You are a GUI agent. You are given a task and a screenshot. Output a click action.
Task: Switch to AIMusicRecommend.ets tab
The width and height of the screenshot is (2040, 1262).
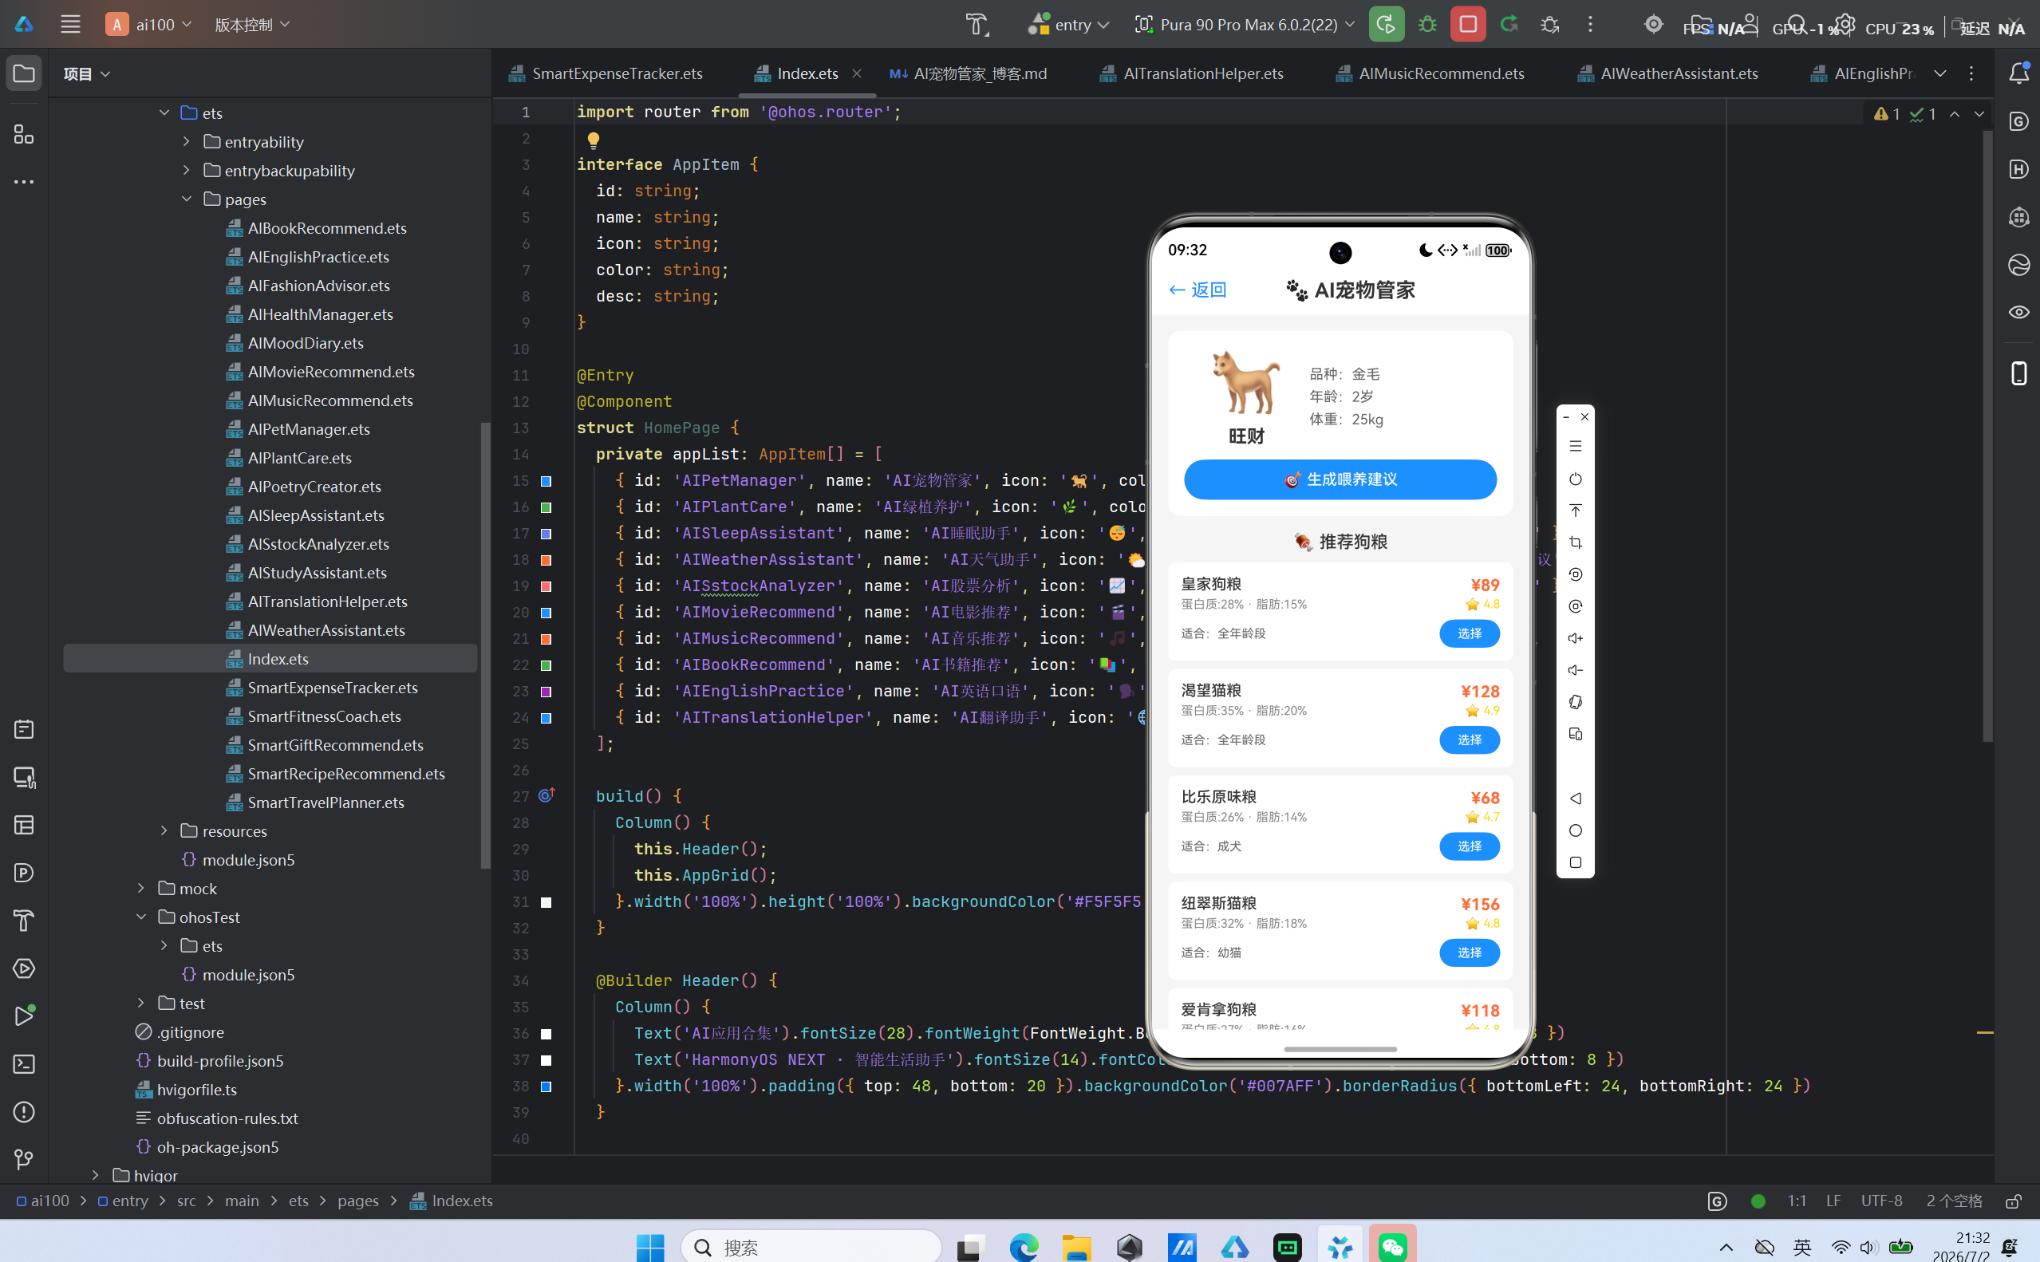[x=1430, y=73]
